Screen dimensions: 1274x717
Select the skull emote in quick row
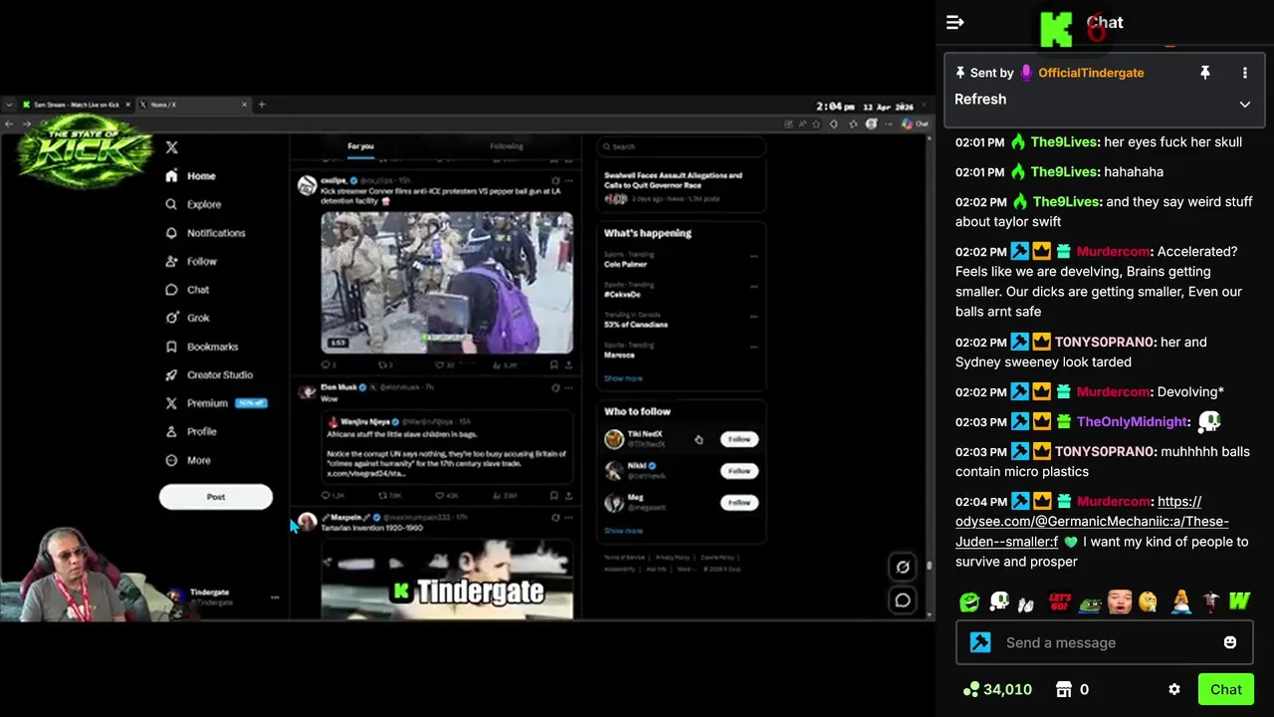point(999,601)
